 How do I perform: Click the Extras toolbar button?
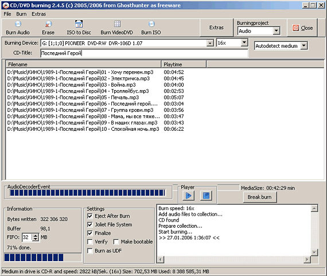coord(216,28)
